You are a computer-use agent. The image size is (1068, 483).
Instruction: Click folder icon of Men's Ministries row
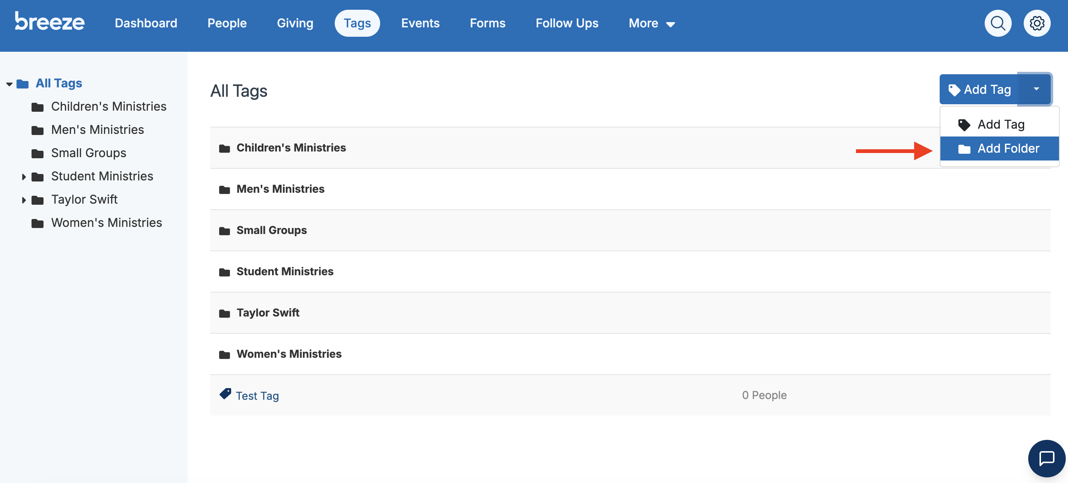[224, 190]
